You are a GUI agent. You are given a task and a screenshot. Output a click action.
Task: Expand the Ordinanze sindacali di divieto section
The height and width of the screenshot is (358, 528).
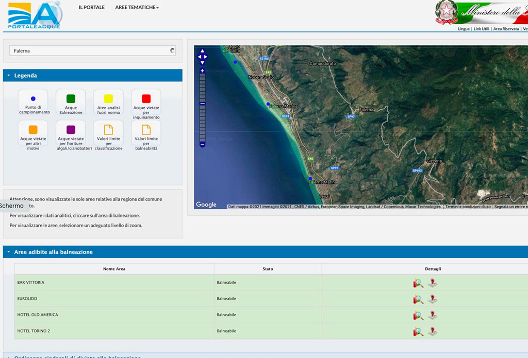pos(266,355)
